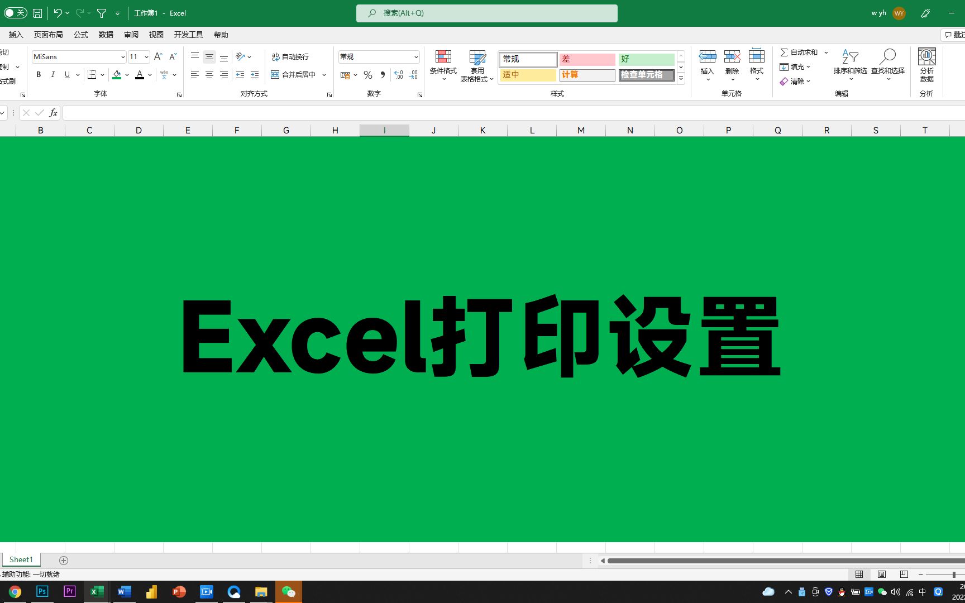The width and height of the screenshot is (965, 603).
Task: Toggle italic formatting
Action: (x=52, y=74)
